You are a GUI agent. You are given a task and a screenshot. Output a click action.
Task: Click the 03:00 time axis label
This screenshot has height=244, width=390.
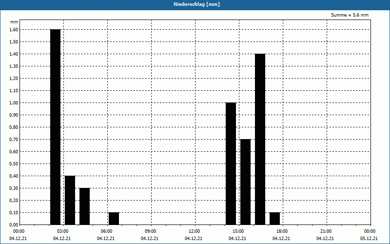pos(63,231)
